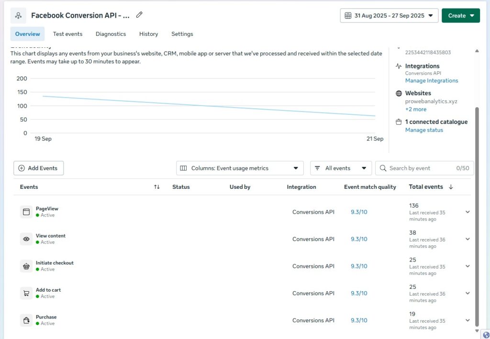The width and height of the screenshot is (490, 339).
Task: Open the Manage Integrations link
Action: 431,81
